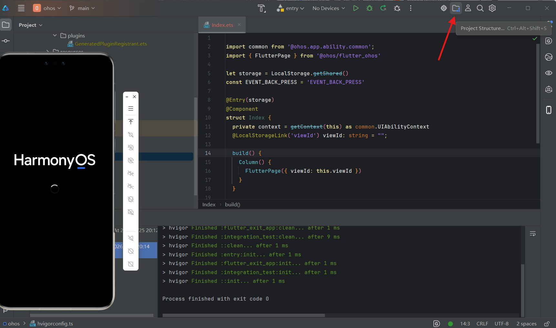Click the green status indicator dot
556x328 pixels.
click(450, 323)
